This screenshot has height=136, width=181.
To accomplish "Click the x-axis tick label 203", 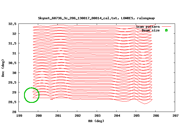I will tap(97, 116).
